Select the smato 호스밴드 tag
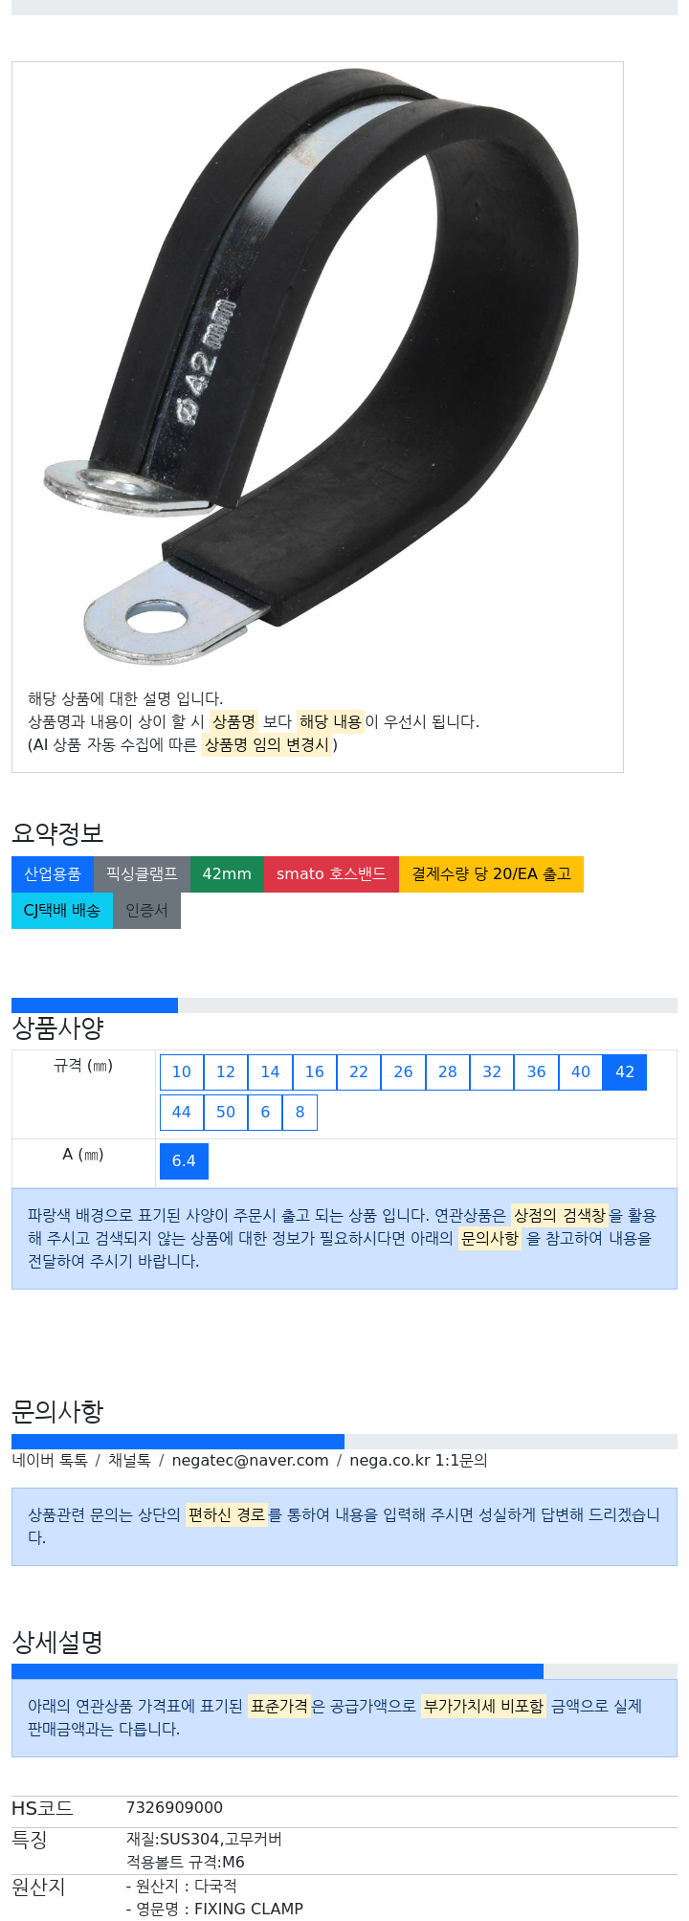The height and width of the screenshot is (1921, 689). (331, 873)
